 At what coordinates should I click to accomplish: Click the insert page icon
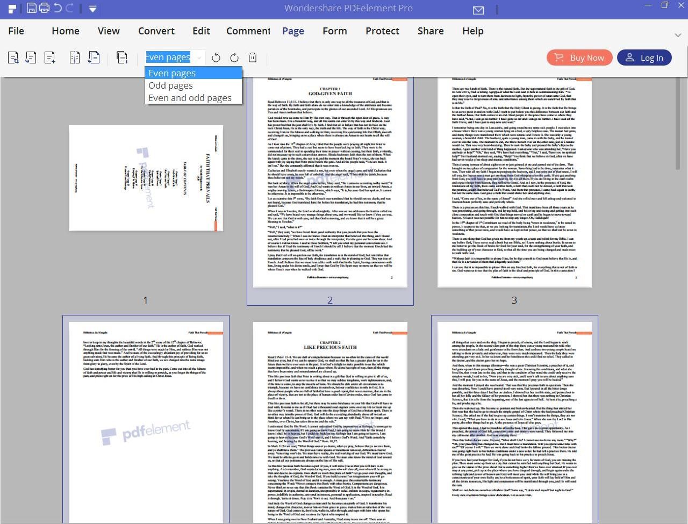(49, 58)
